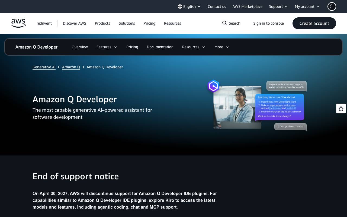Click the hero image of developer
The height and width of the screenshot is (217, 347).
[237, 107]
